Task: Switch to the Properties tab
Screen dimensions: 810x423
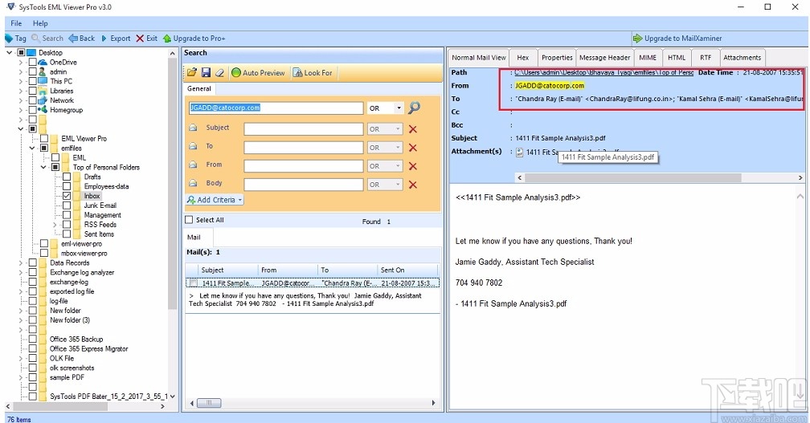Action: click(x=557, y=58)
